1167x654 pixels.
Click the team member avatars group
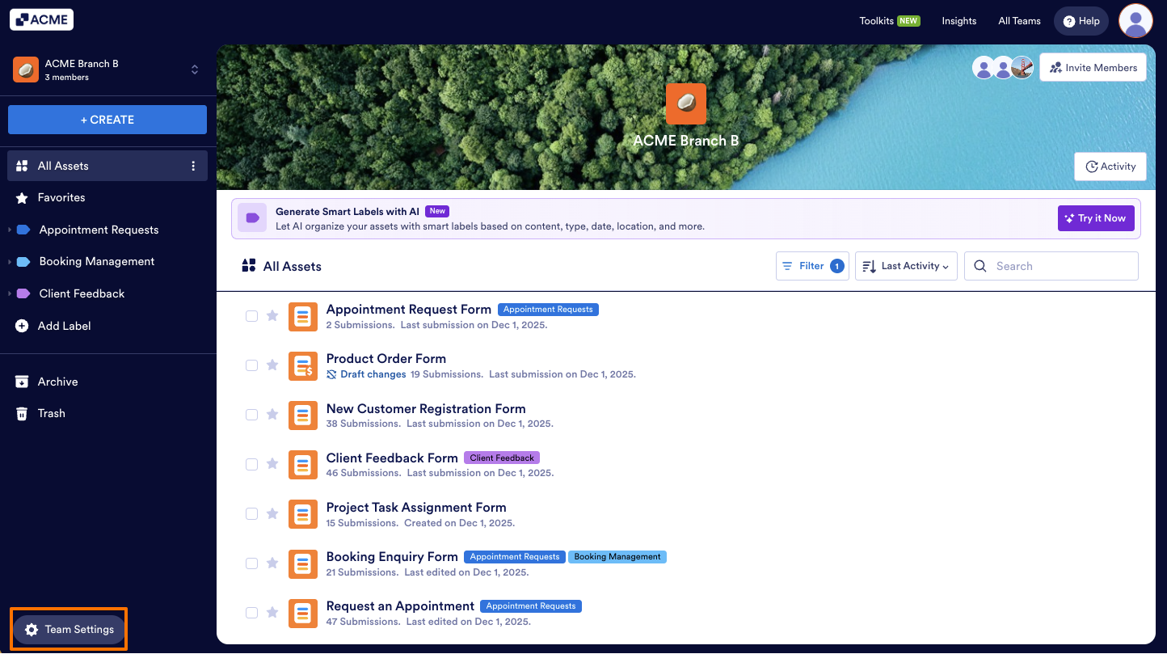point(1003,68)
